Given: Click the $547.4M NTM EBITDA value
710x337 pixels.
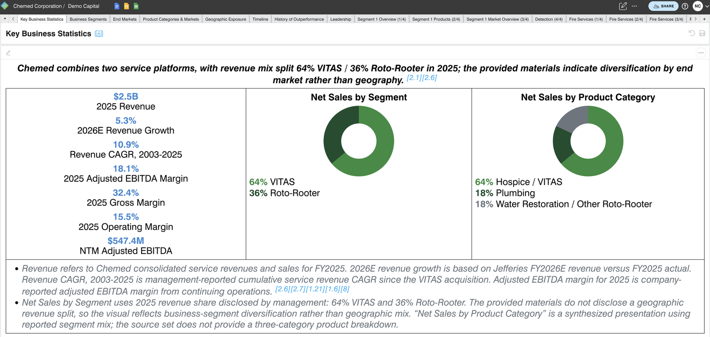Looking at the screenshot, I should (x=126, y=241).
